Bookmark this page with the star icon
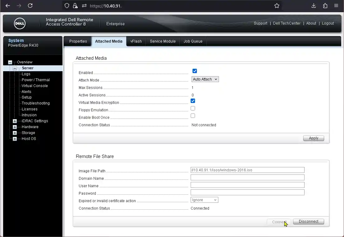Screen dimensions: 344x237 277,6
